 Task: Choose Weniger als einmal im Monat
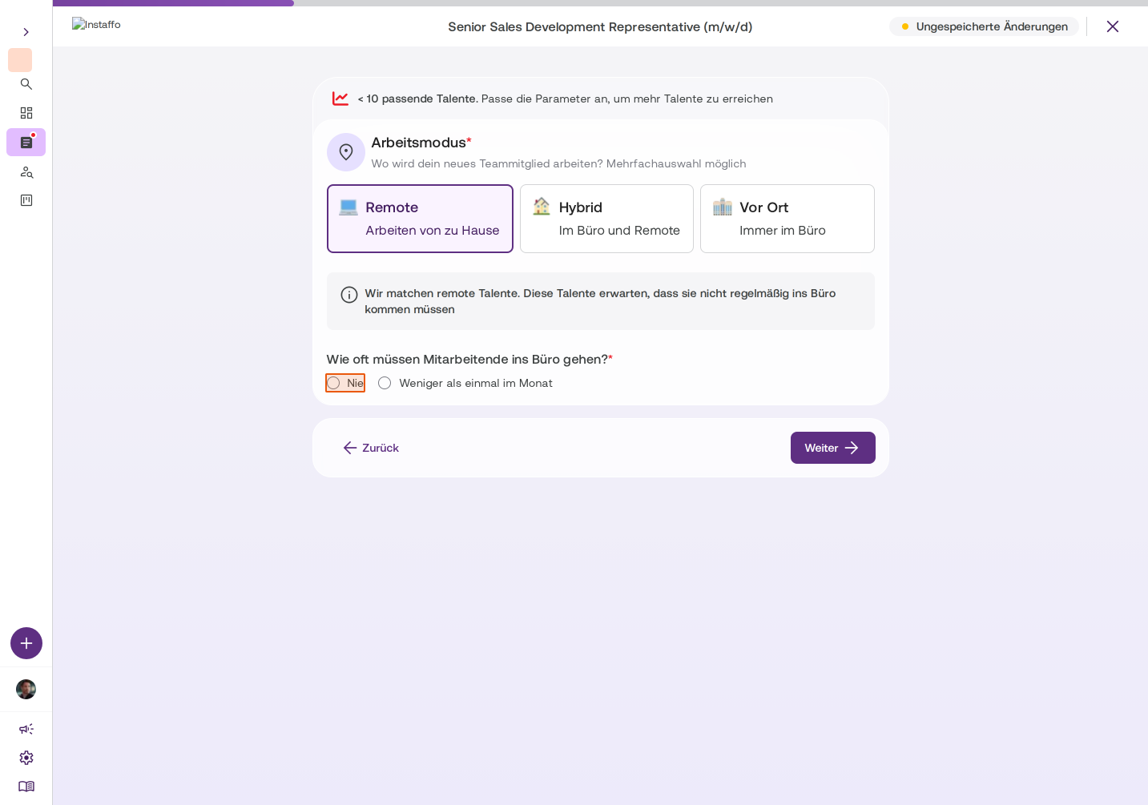pos(465,383)
